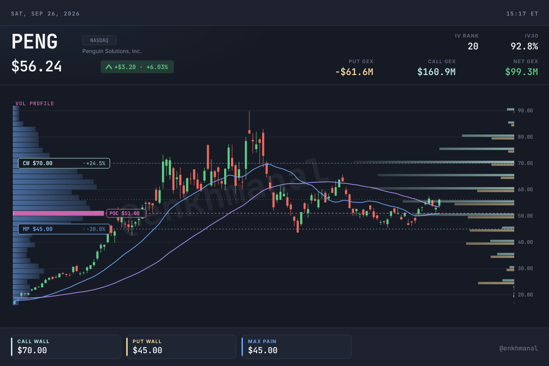
Task: Click the 80.00 price axis label
Action: pos(526,137)
